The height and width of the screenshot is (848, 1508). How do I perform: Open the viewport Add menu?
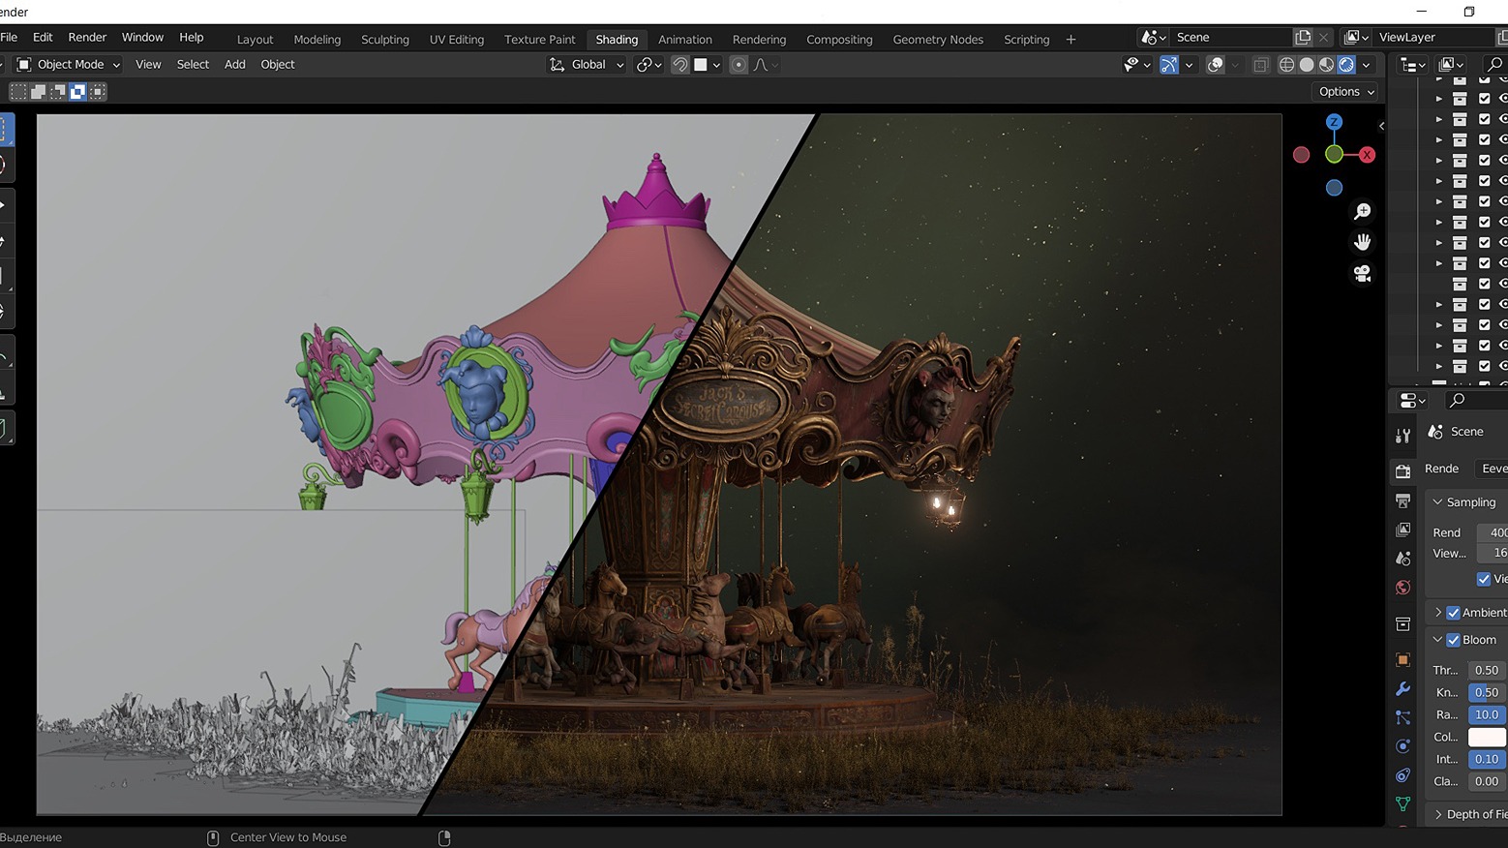tap(235, 65)
